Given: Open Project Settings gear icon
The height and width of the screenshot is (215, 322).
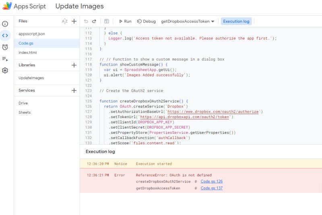Looking at the screenshot, I should pyautogui.click(x=5, y=70).
